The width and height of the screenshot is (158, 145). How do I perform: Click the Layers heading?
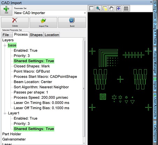(x=8, y=40)
